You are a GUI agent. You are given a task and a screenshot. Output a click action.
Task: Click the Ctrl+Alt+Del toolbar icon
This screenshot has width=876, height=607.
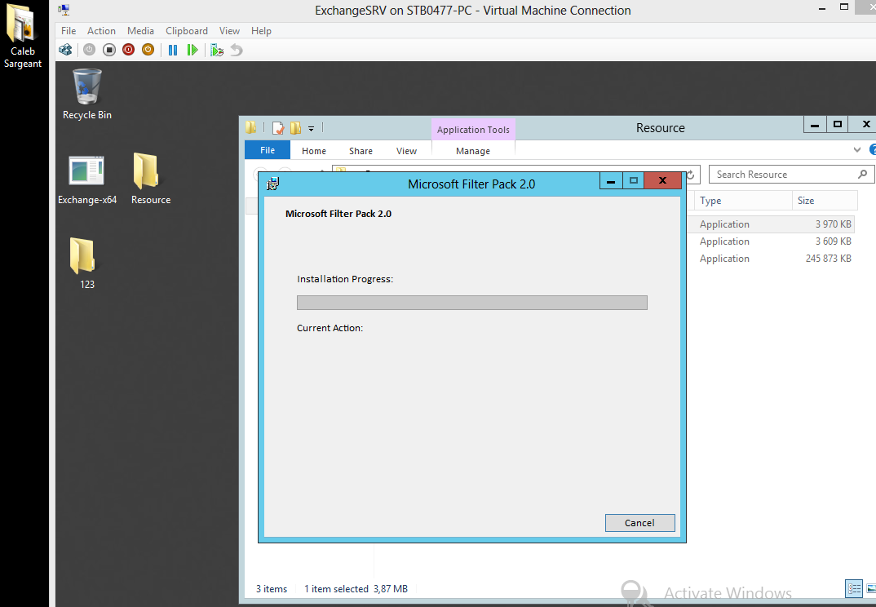[65, 50]
